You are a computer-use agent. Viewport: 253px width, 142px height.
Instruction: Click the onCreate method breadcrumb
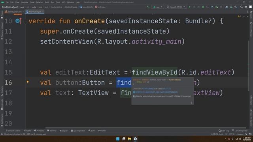100,7
